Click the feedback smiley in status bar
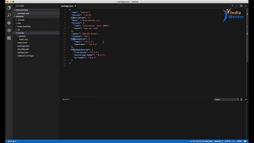This screenshot has height=143, width=254. coord(245,141)
